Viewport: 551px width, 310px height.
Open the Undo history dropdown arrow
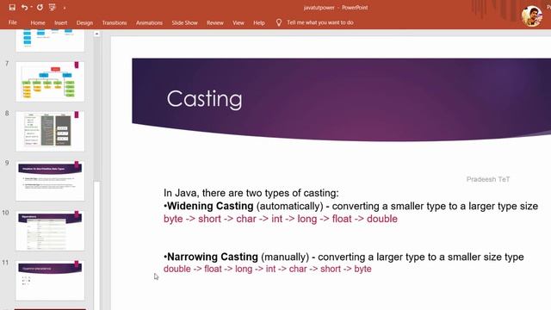(32, 8)
